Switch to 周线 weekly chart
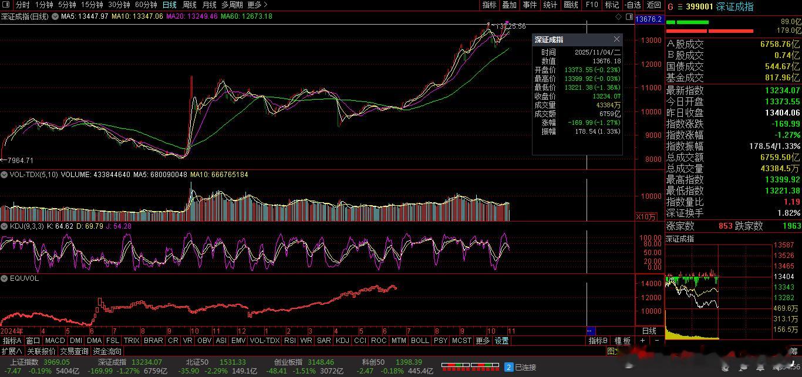Image resolution: width=802 pixels, height=377 pixels. (190, 5)
